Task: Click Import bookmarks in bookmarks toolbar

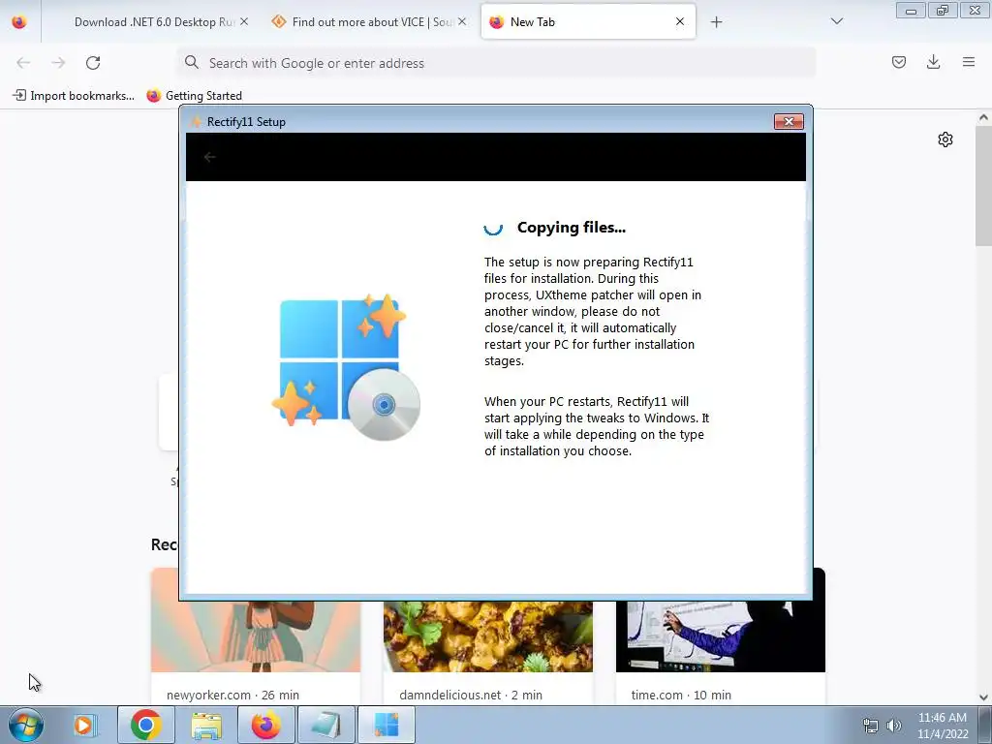Action: pos(74,96)
